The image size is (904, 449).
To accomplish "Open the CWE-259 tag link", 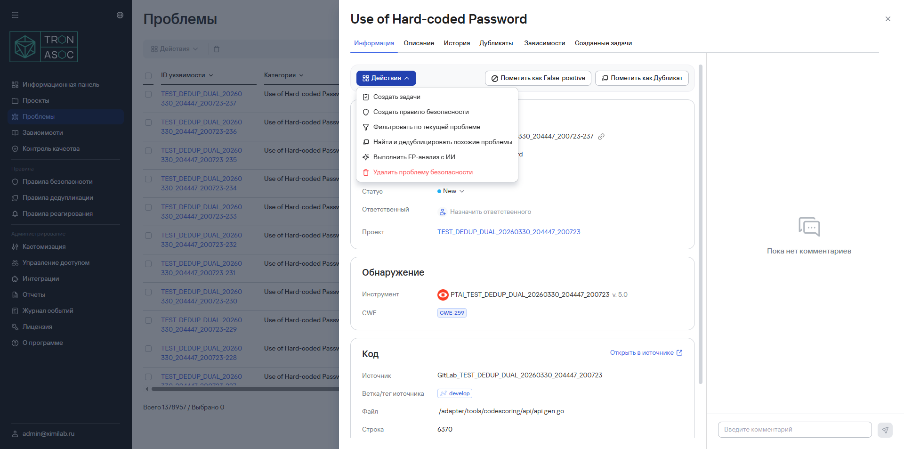I will pyautogui.click(x=452, y=313).
